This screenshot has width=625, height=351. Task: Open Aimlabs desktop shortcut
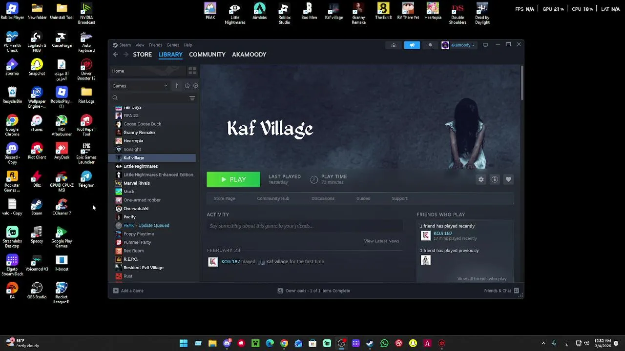click(260, 11)
